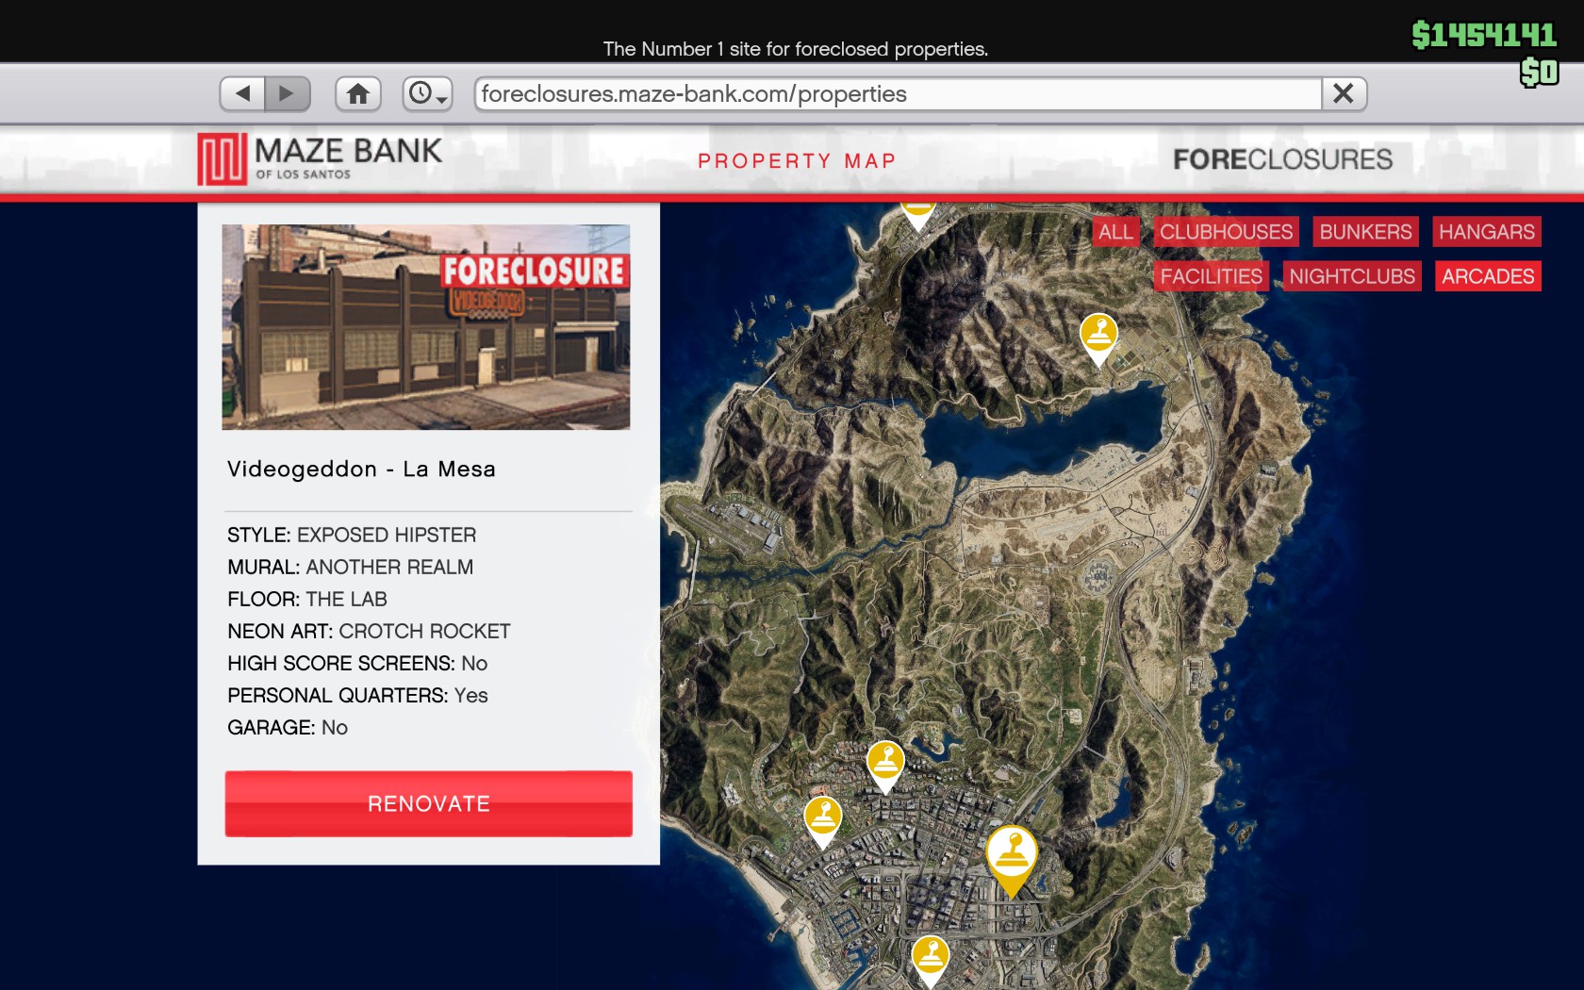Open the browser home page icon

tap(358, 93)
